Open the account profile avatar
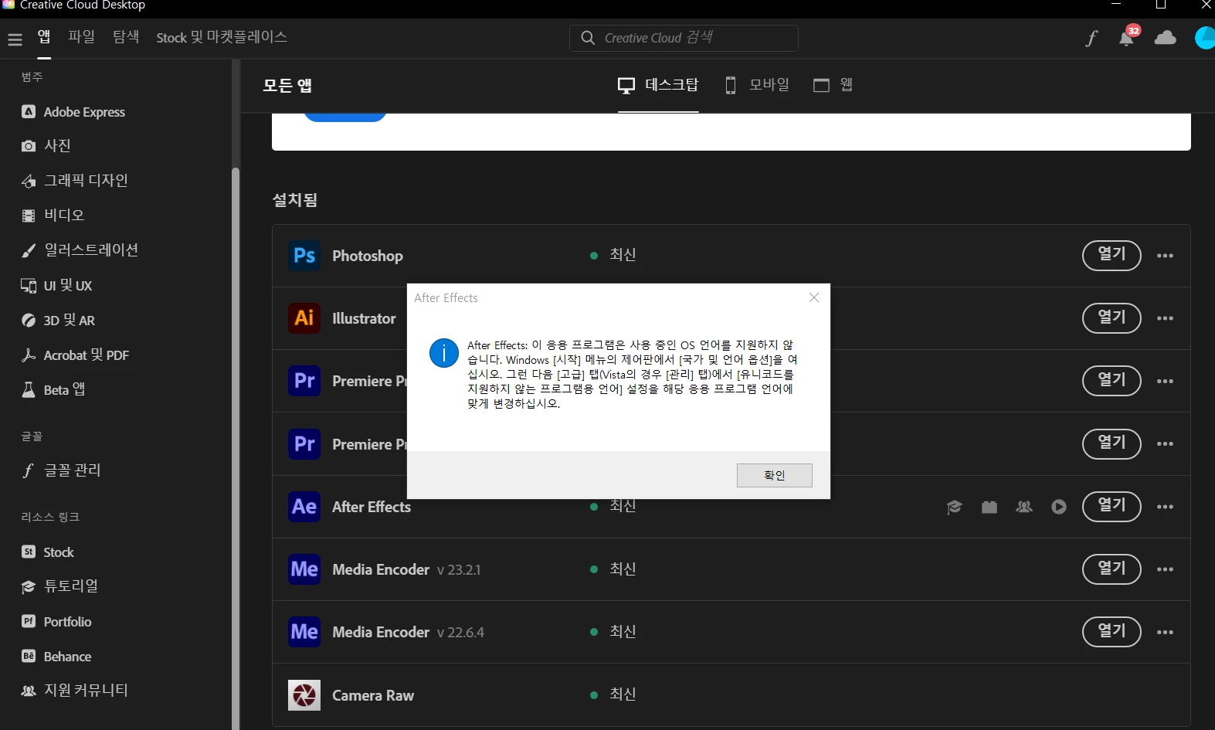The image size is (1215, 730). click(x=1205, y=37)
